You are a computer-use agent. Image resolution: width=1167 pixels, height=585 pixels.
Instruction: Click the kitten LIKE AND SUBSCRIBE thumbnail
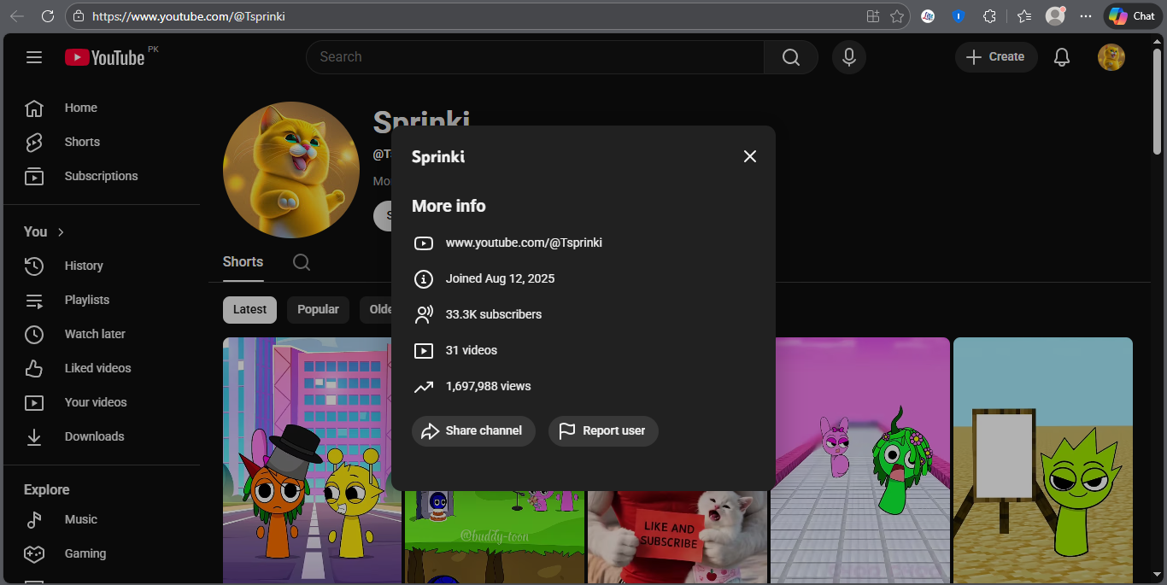coord(677,538)
